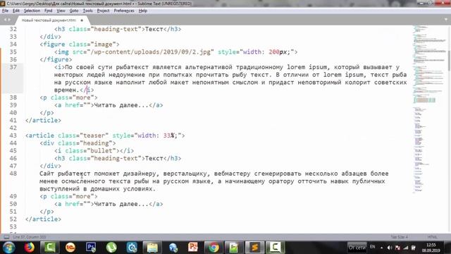Open the File menu

[x=5, y=11]
